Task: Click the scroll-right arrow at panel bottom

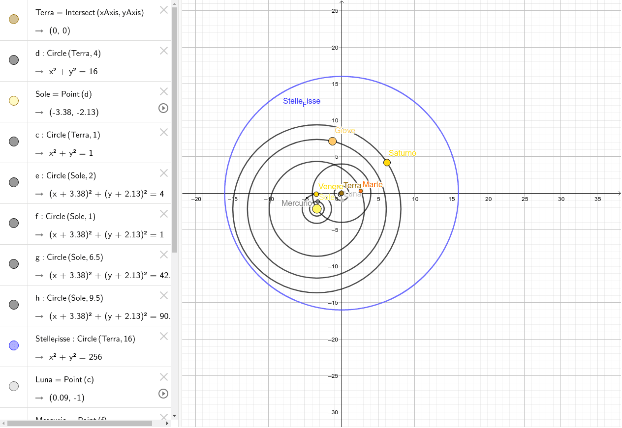Action: (168, 423)
